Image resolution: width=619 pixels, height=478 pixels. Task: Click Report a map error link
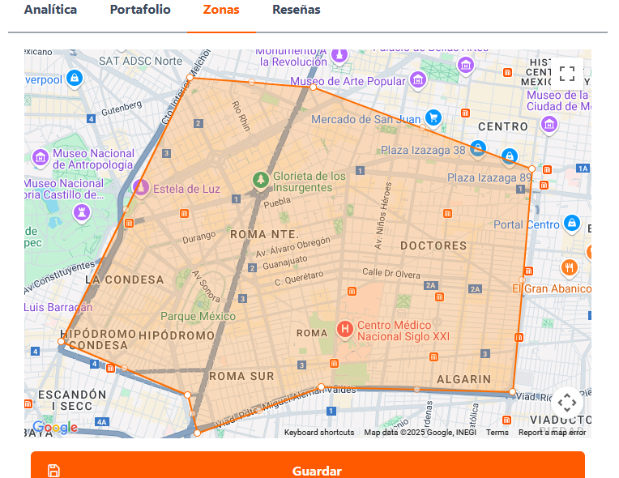coord(552,432)
